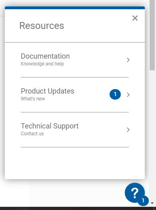Image resolution: width=156 pixels, height=210 pixels.
Task: Click the blue question mark help button
Action: (135, 193)
